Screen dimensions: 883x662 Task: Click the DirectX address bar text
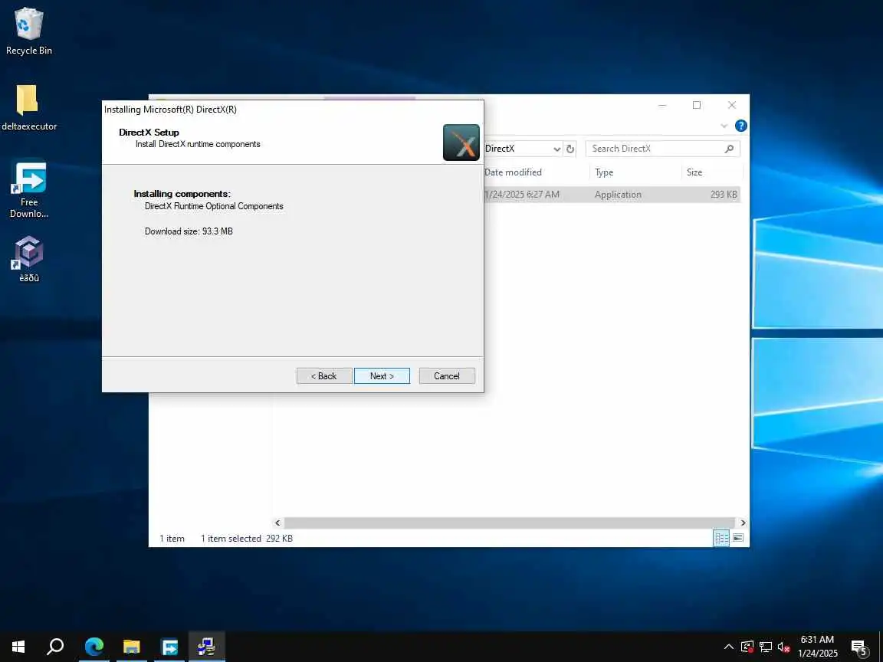coord(500,149)
